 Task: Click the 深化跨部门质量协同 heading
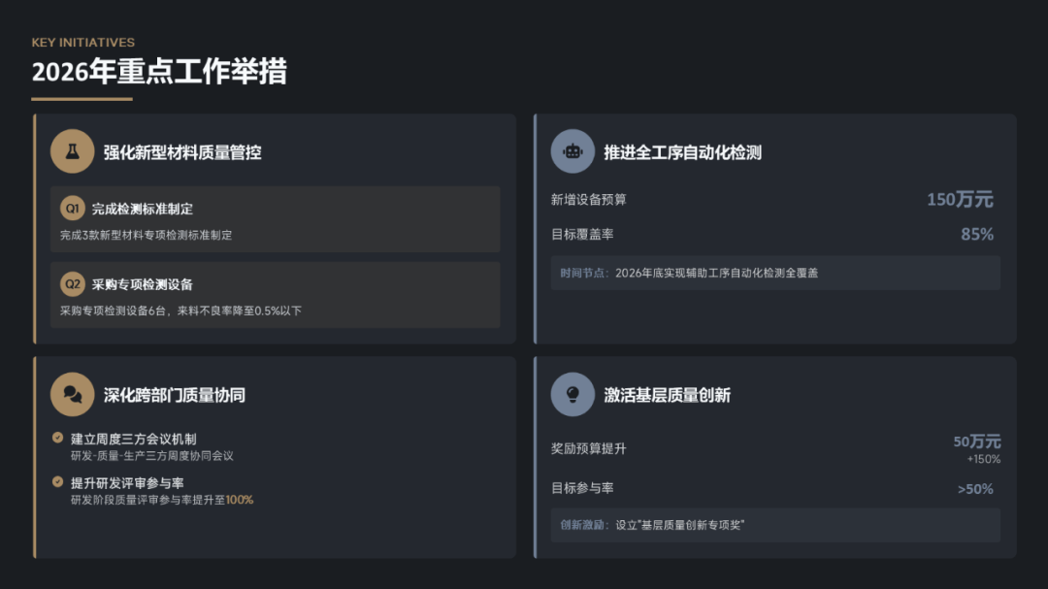(x=175, y=395)
